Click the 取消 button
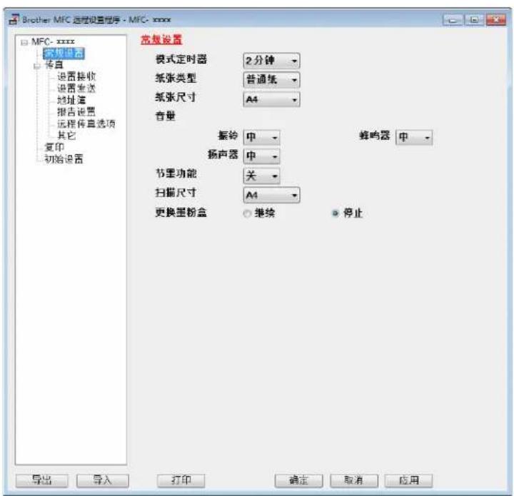Image resolution: width=514 pixels, height=496 pixels. tap(353, 480)
